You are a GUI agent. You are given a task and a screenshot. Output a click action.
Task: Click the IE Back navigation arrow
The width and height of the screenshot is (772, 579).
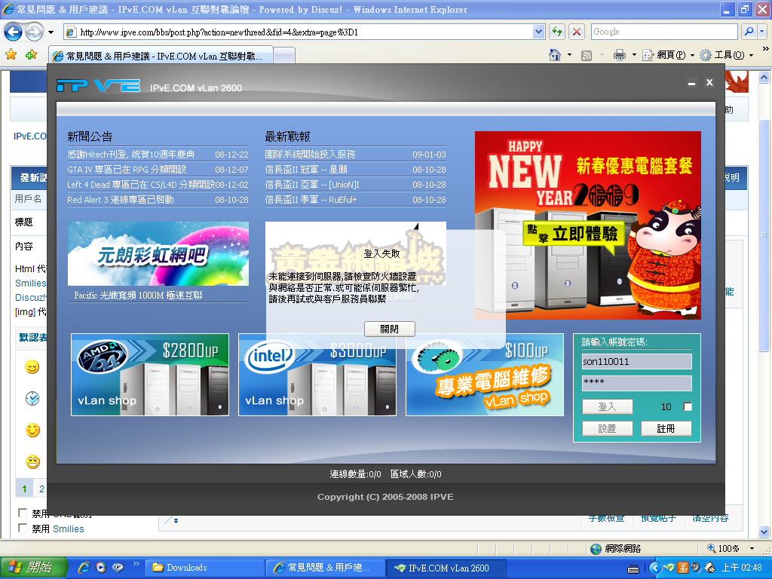tap(14, 32)
